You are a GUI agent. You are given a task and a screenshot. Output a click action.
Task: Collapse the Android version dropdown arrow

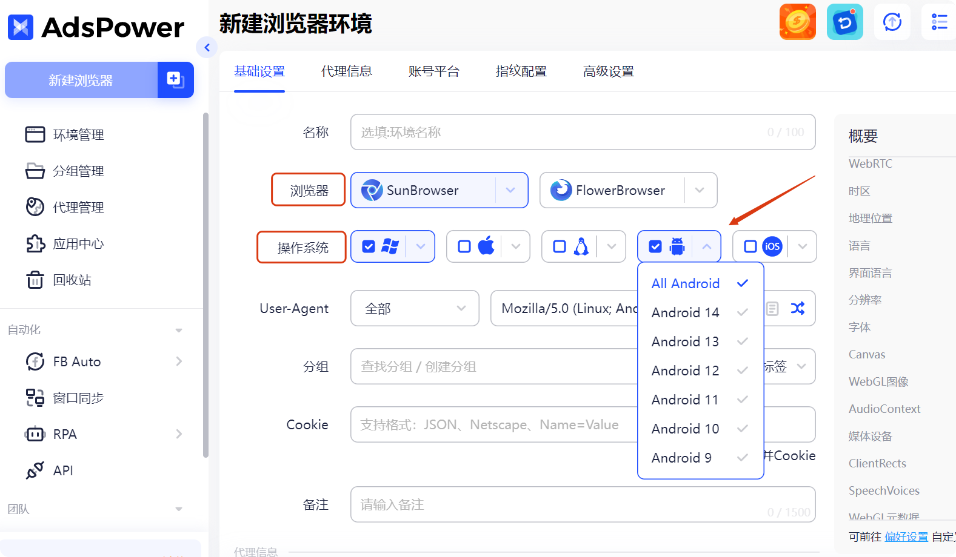pyautogui.click(x=707, y=246)
